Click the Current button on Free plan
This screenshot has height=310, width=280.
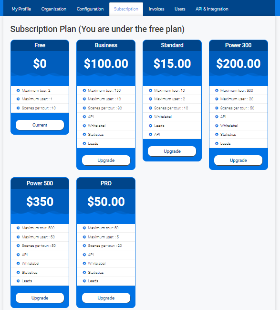[x=40, y=125]
